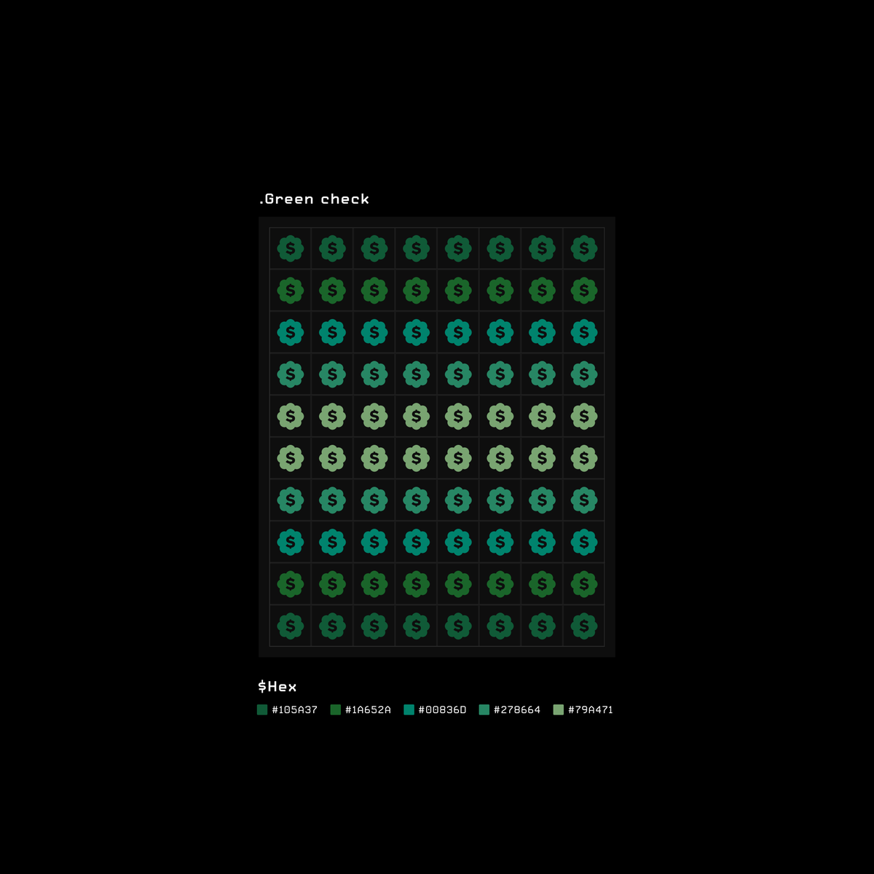Image resolution: width=874 pixels, height=874 pixels.
Task: Select first light green badge in fifth row
Action: coord(291,416)
